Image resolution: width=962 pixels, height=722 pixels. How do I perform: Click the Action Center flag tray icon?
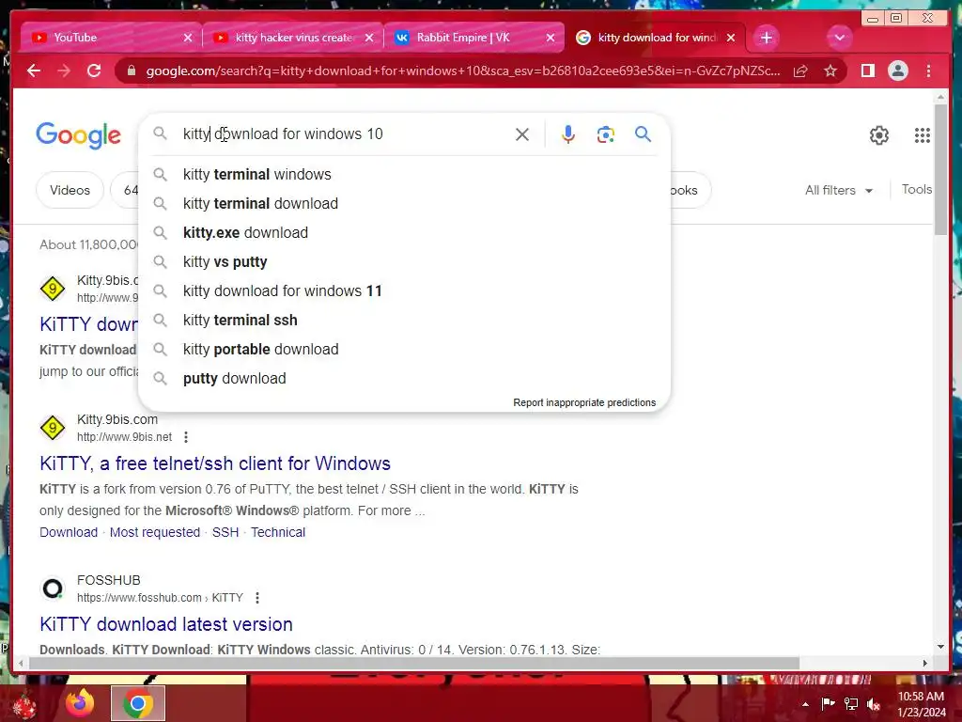tap(828, 704)
